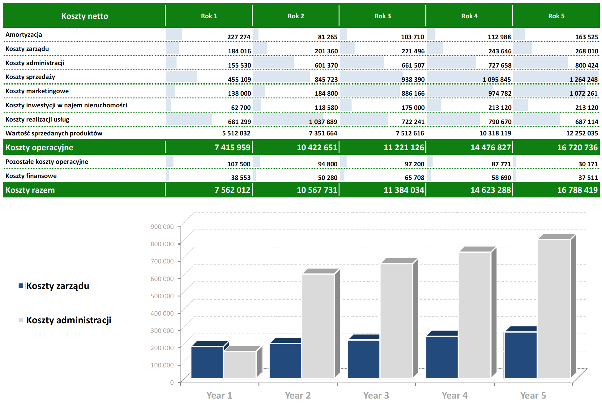This screenshot has height=410, width=602.
Task: Click the blue 'Koszty zarządu' legend swatch
Action: (x=21, y=286)
